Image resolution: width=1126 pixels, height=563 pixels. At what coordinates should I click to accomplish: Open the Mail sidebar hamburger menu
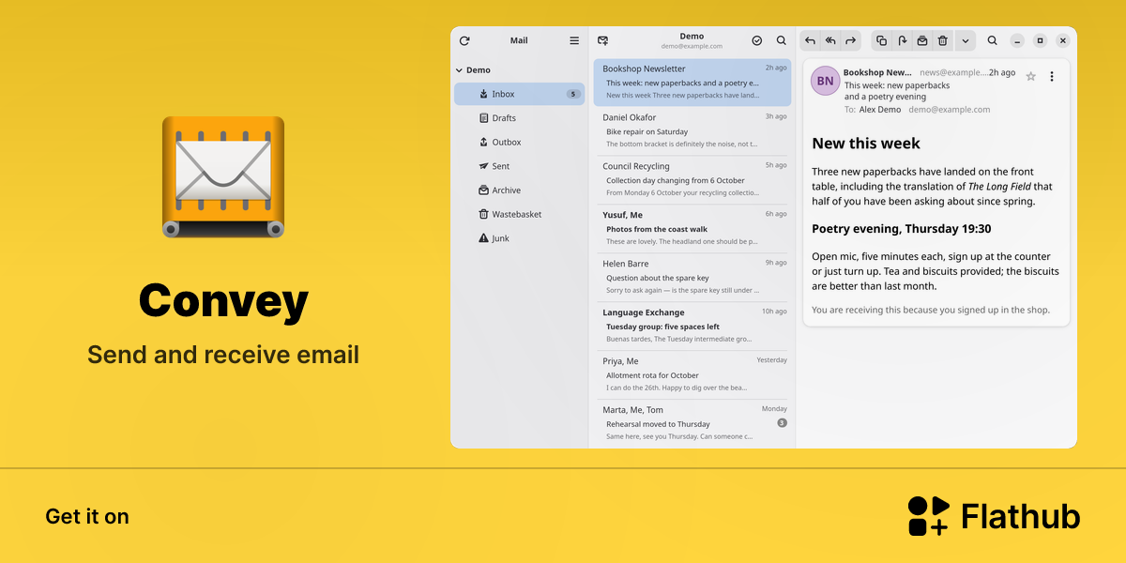coord(574,40)
